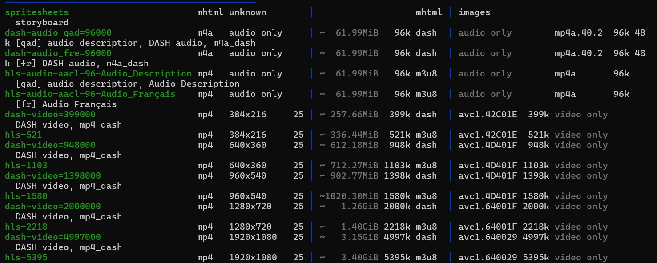Click the dash-video=4997000 format ID
This screenshot has width=657, height=263.
pyautogui.click(x=53, y=237)
